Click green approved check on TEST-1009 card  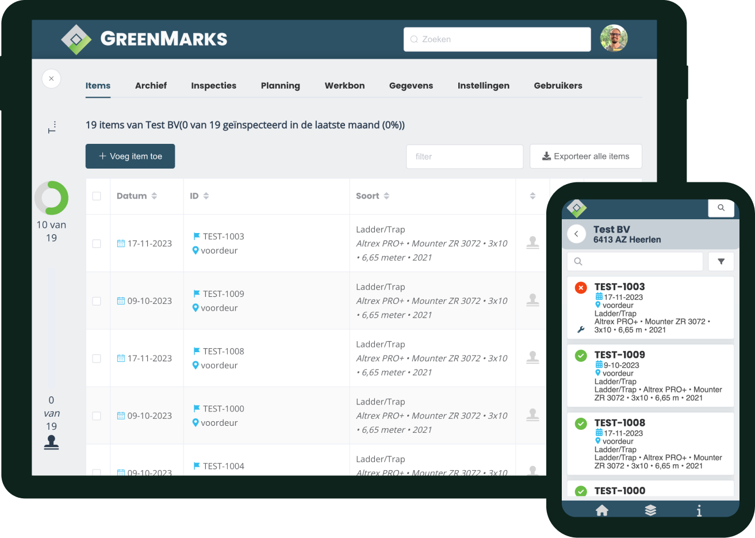pyautogui.click(x=581, y=355)
